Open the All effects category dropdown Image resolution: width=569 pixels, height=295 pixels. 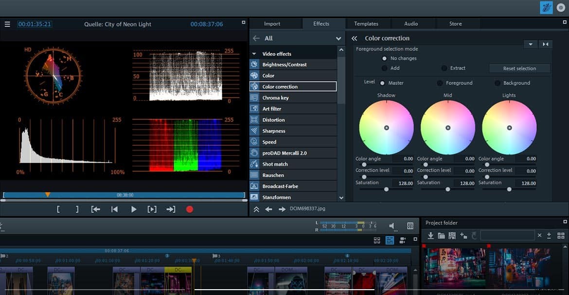pyautogui.click(x=338, y=38)
